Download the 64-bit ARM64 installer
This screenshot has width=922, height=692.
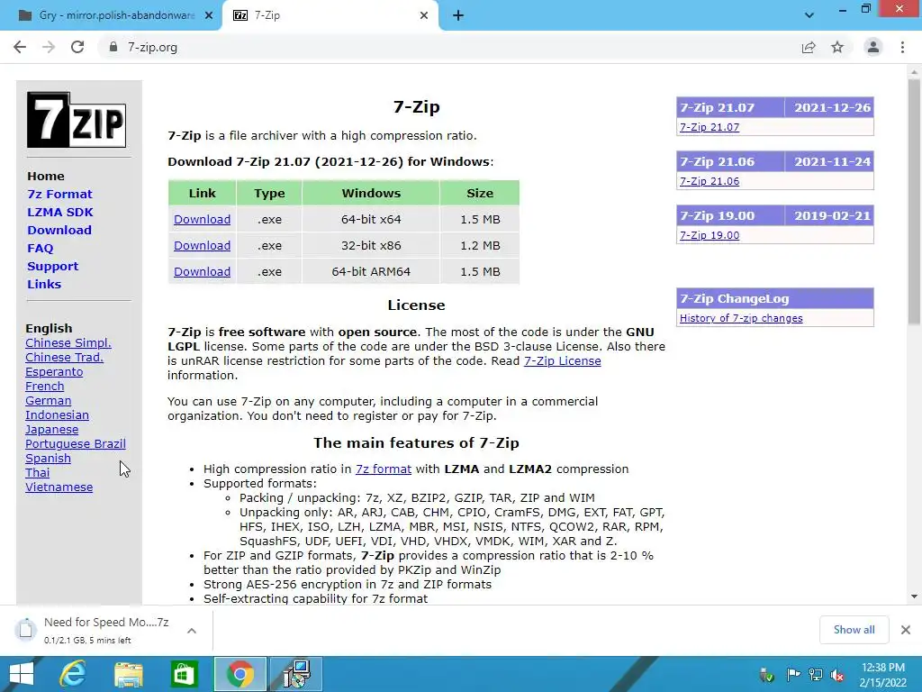202,272
